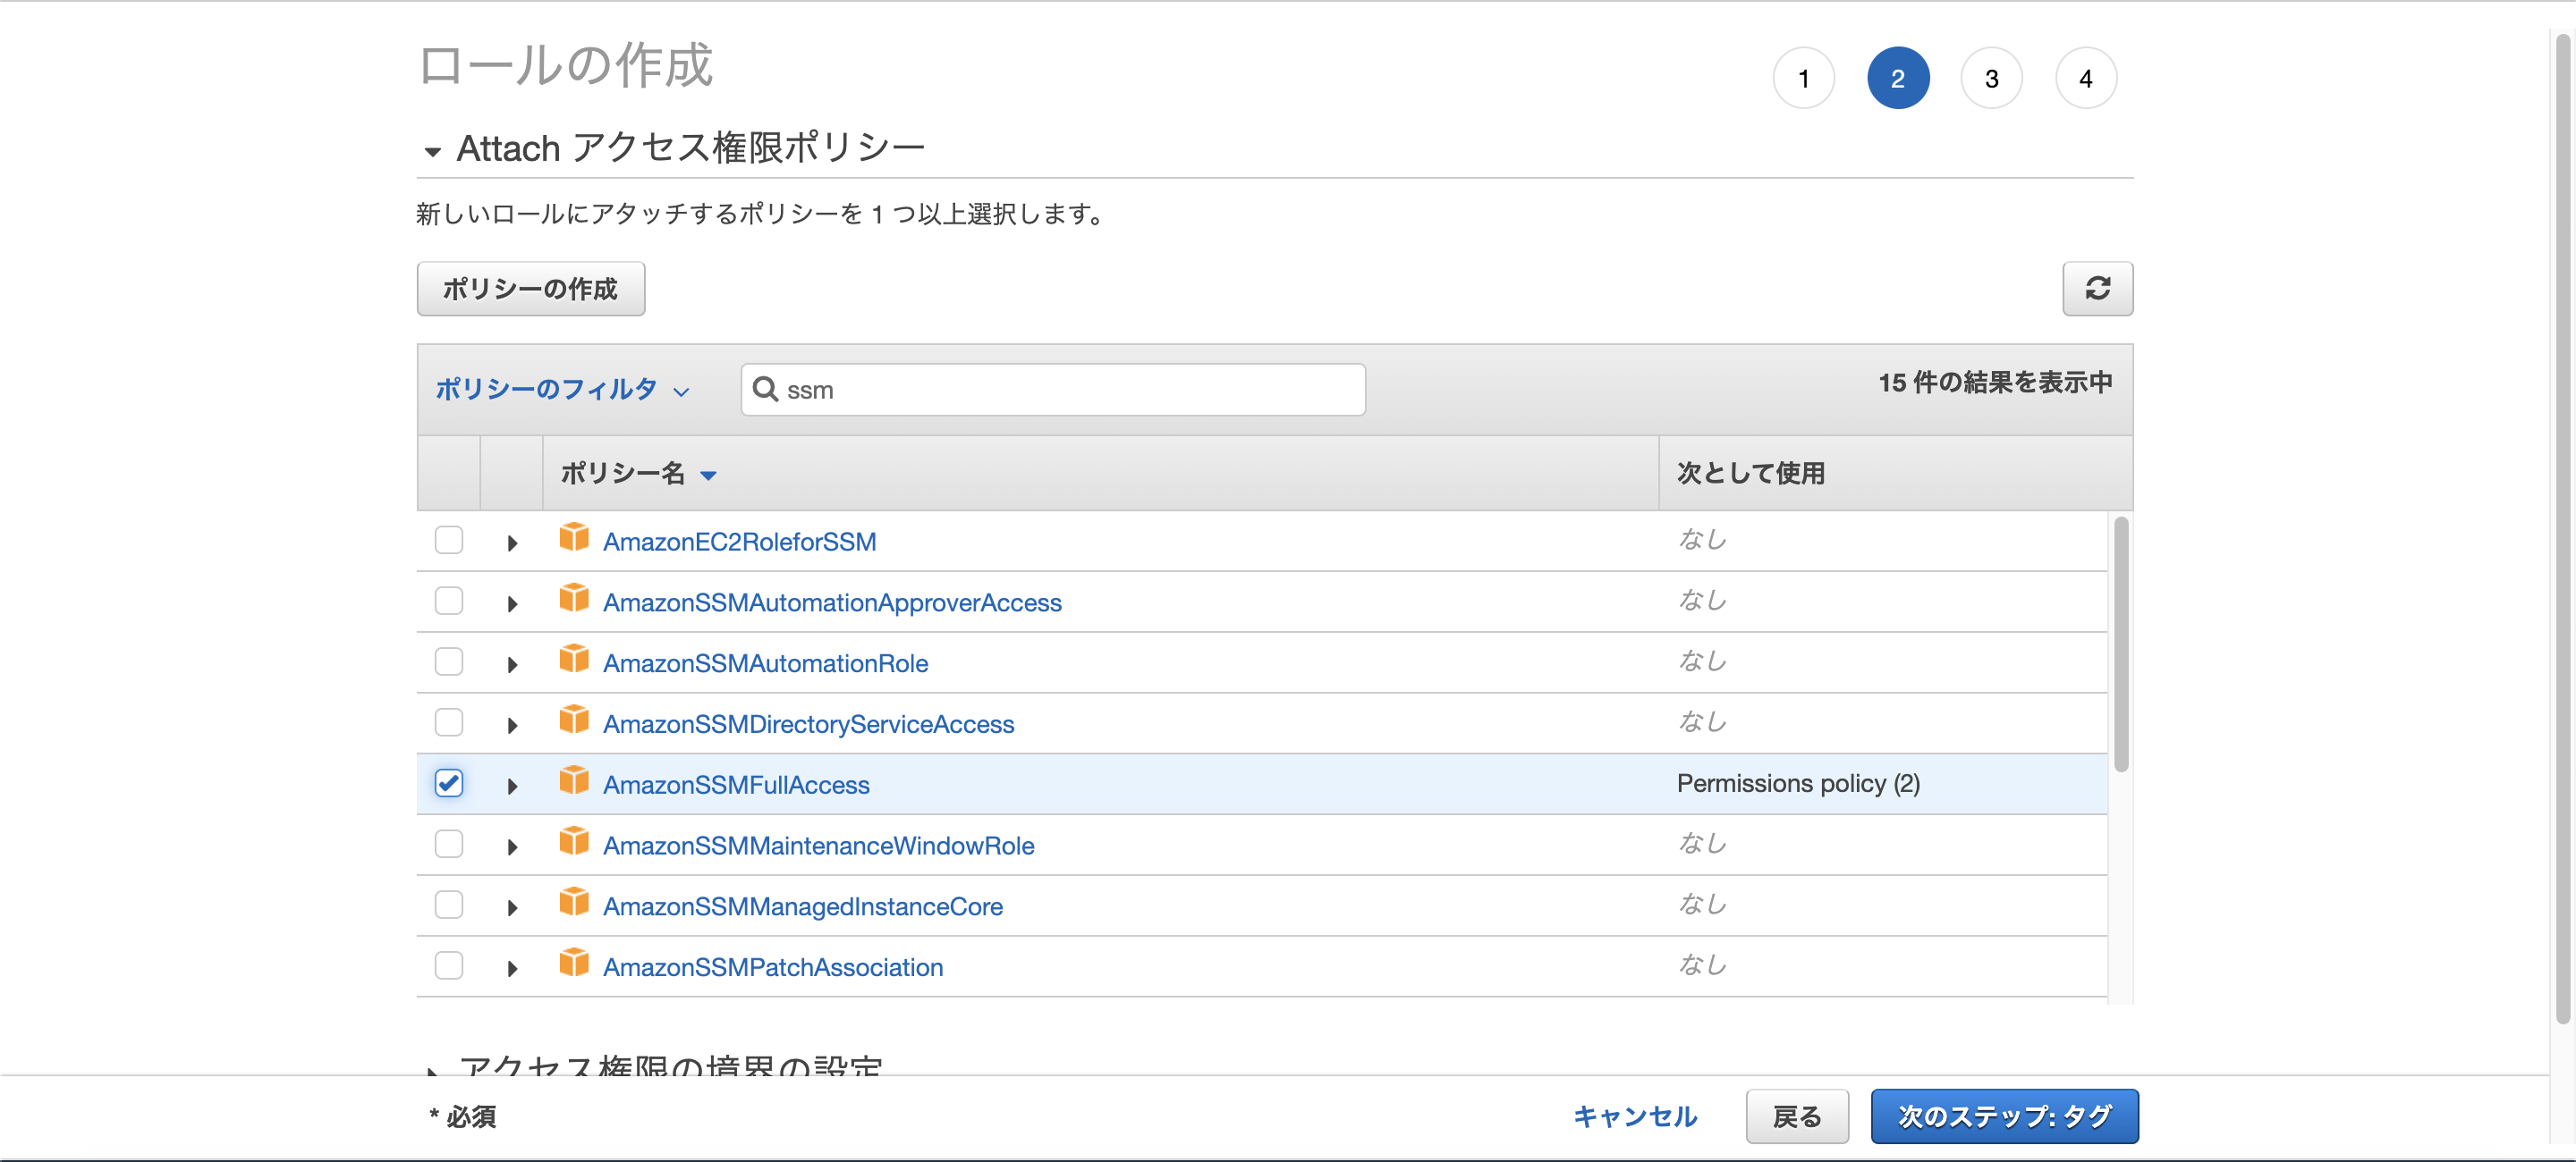The image size is (2576, 1162).
Task: Open the AmazonEC2RoleforSSM policy link
Action: 739,543
